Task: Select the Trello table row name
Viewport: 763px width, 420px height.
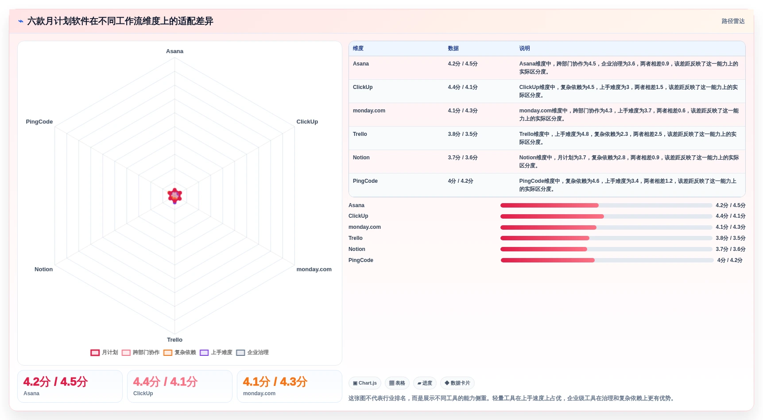Action: tap(360, 134)
